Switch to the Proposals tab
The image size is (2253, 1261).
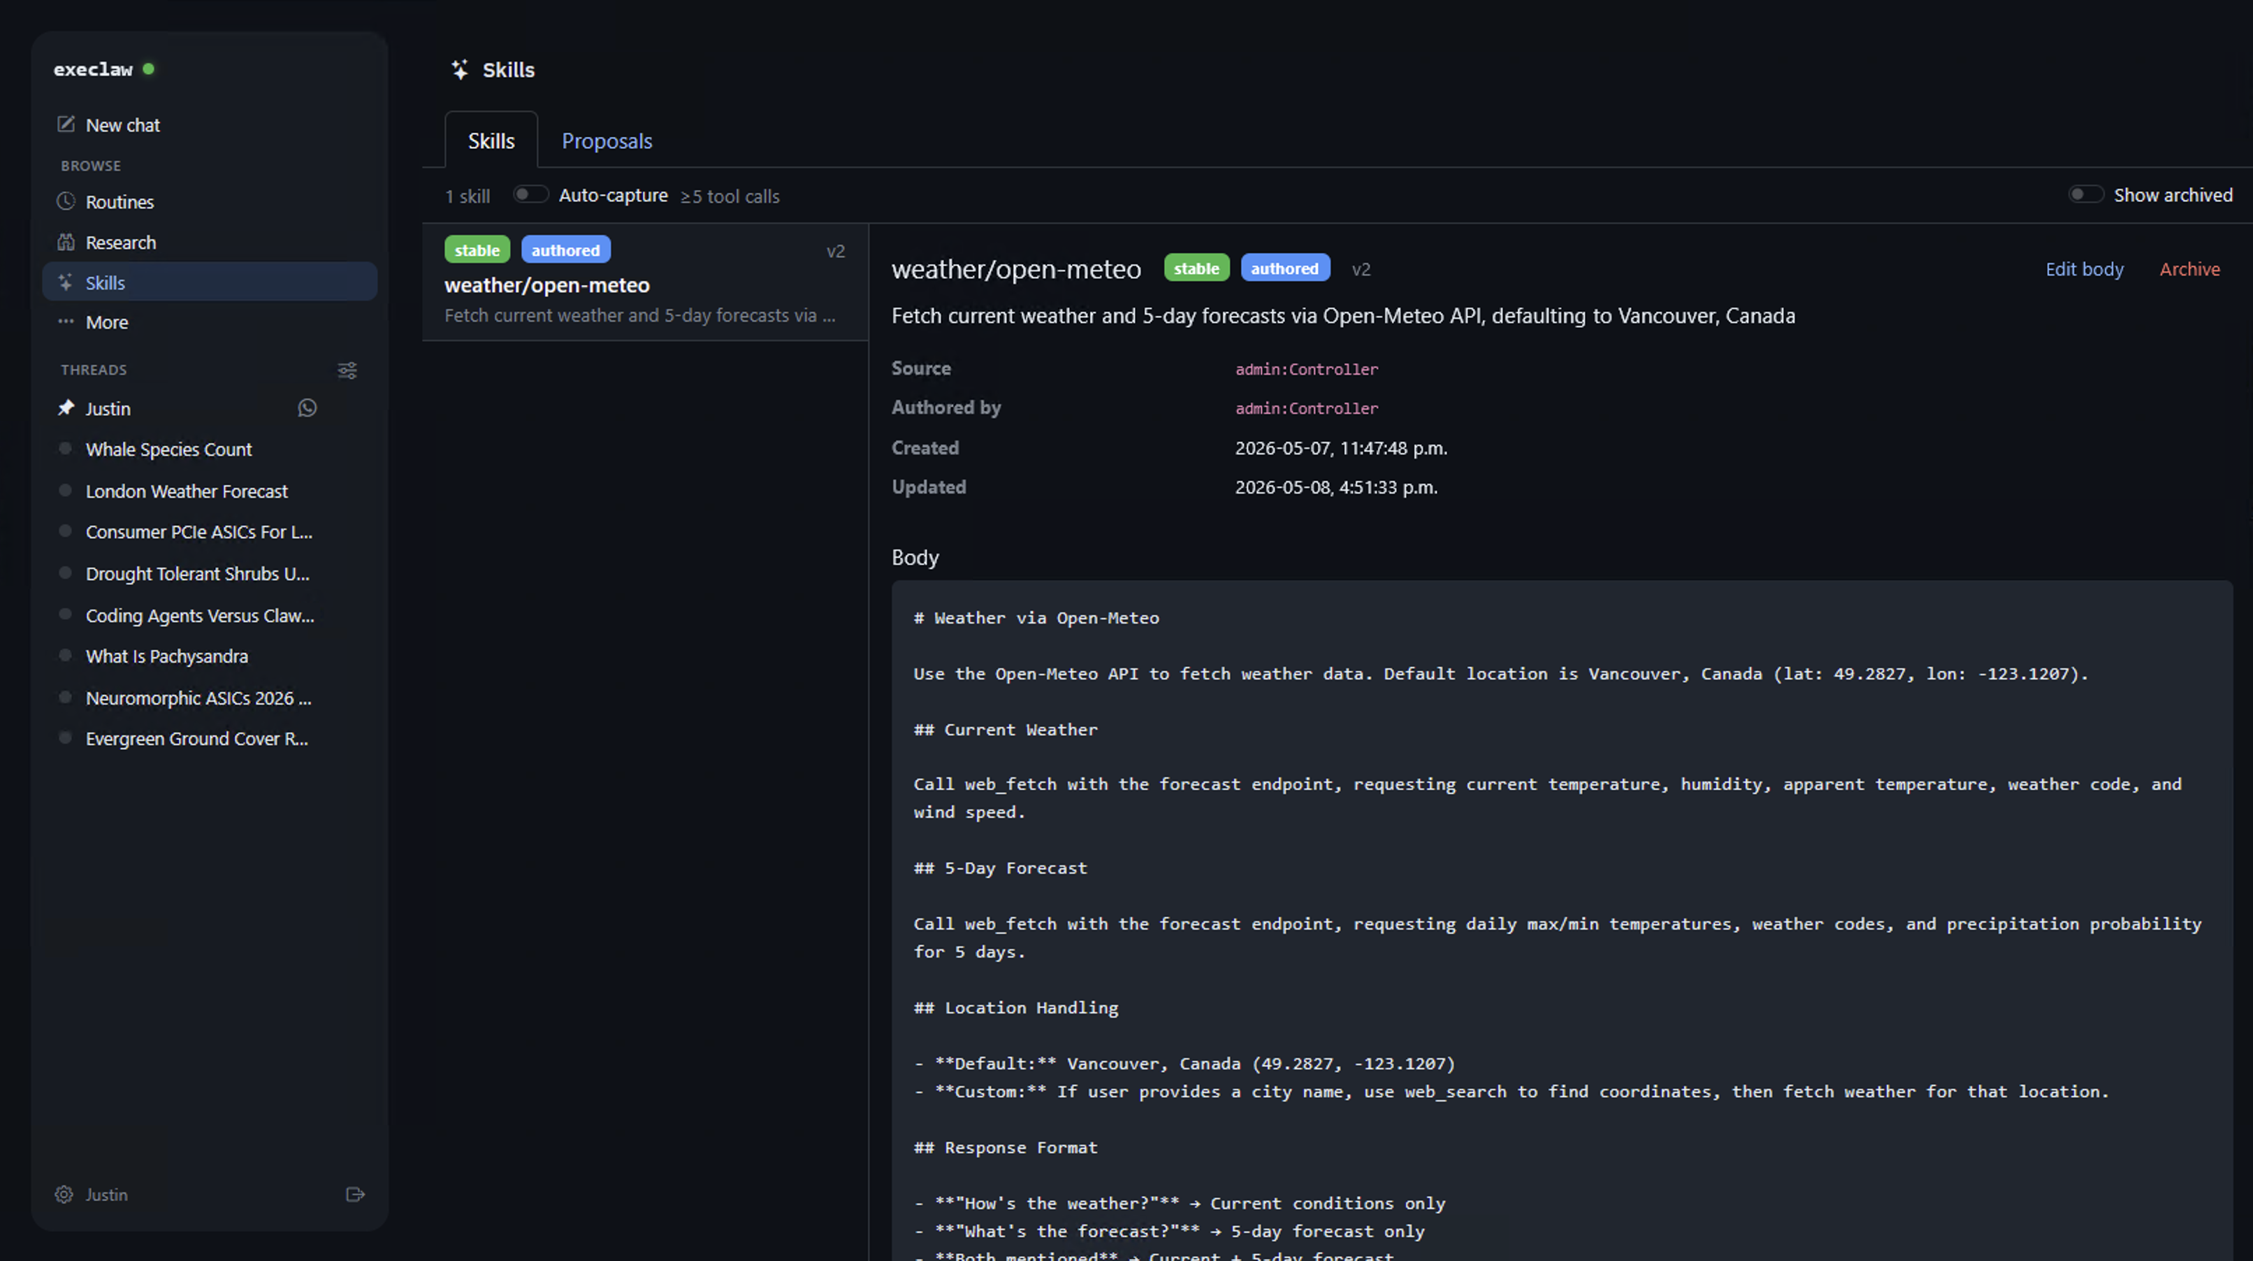pyautogui.click(x=607, y=140)
